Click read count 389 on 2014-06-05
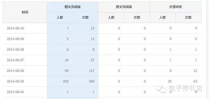 click(x=91, y=81)
